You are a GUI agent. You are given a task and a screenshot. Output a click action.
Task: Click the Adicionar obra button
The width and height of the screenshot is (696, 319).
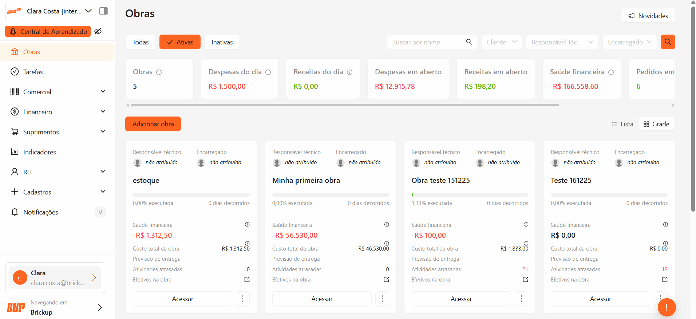pyautogui.click(x=153, y=124)
